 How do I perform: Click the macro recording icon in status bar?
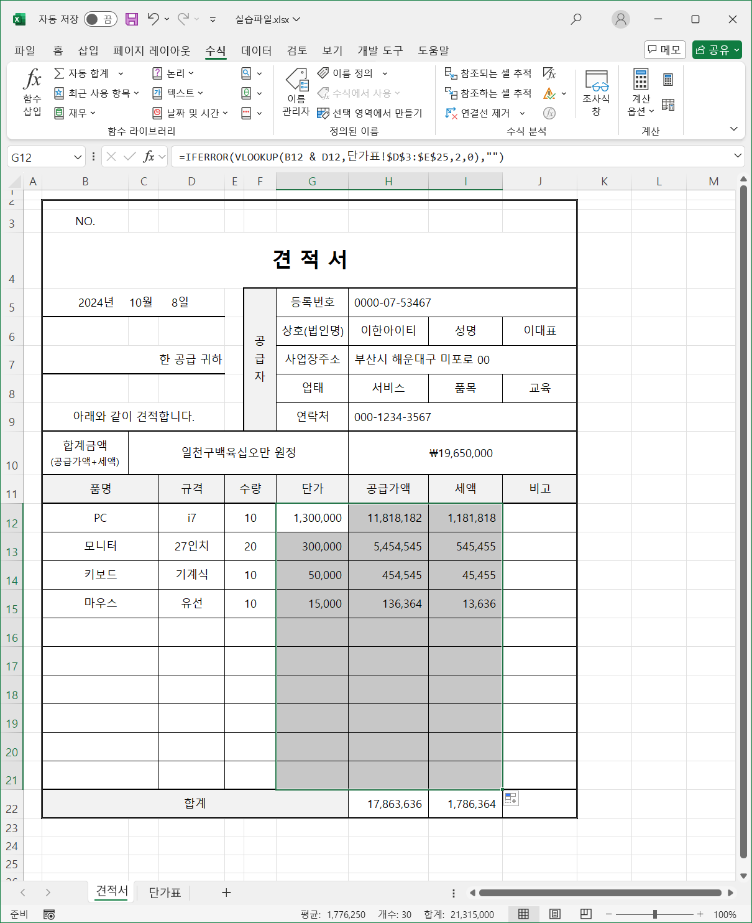coord(49,914)
